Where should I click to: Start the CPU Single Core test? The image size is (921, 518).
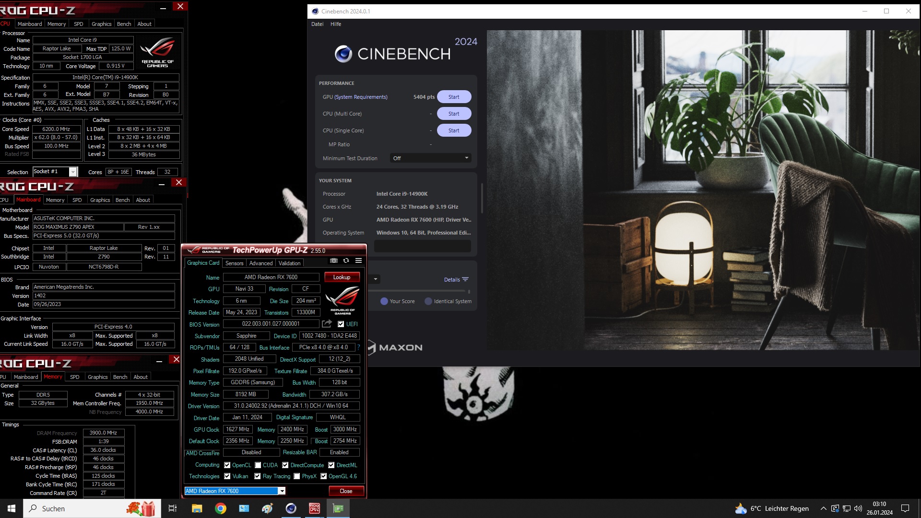(x=454, y=130)
